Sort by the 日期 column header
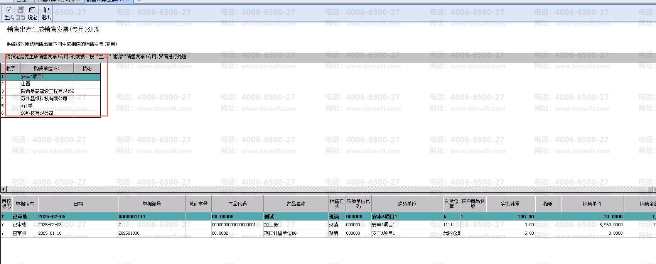Viewport: 656px width, 264px height. click(78, 204)
